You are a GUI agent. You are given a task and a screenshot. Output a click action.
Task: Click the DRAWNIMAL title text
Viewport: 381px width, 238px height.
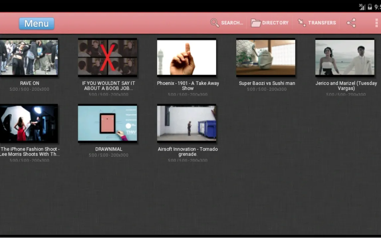[x=109, y=149]
